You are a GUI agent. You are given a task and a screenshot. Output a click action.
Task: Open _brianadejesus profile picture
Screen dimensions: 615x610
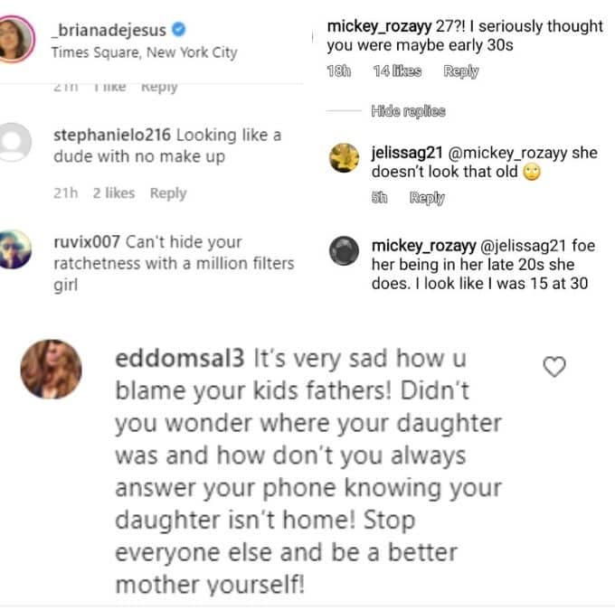[18, 40]
